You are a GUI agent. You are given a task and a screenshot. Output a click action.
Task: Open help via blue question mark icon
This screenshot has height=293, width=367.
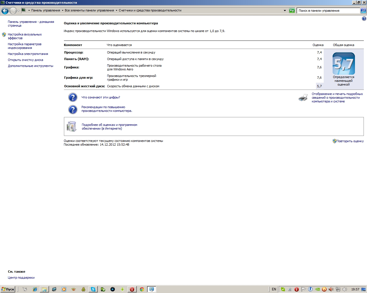tap(364, 19)
